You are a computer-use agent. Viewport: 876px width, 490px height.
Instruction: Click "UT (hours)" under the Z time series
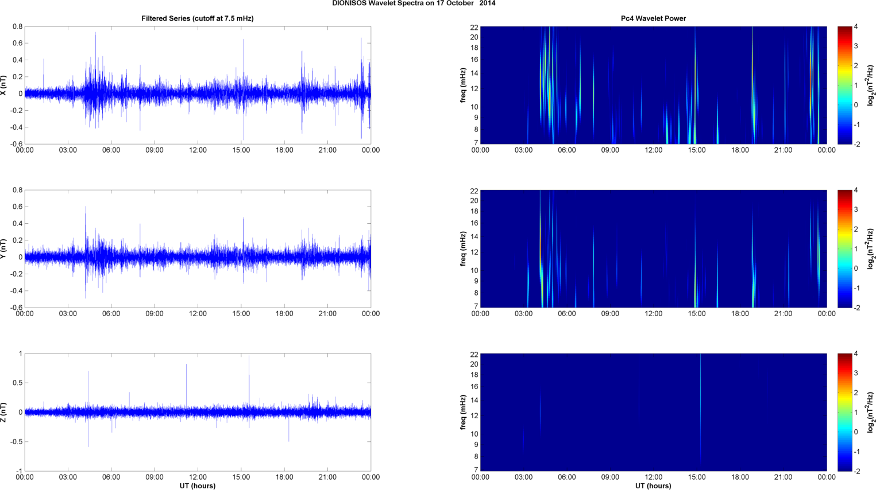click(x=198, y=486)
